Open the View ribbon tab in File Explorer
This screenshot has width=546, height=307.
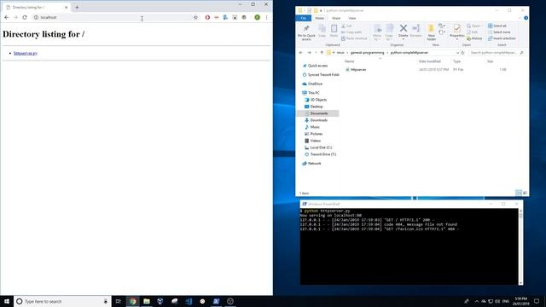[352, 18]
